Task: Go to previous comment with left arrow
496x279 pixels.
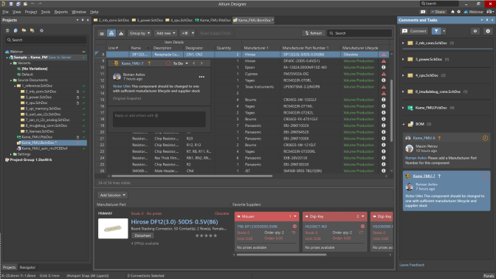Action: (194, 63)
